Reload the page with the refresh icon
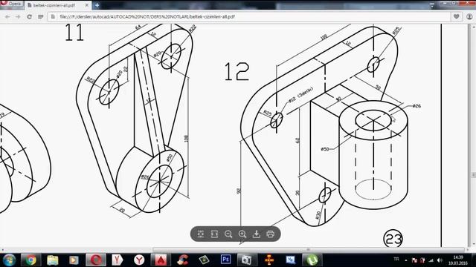This screenshot has height=267, width=476. tap(29, 16)
